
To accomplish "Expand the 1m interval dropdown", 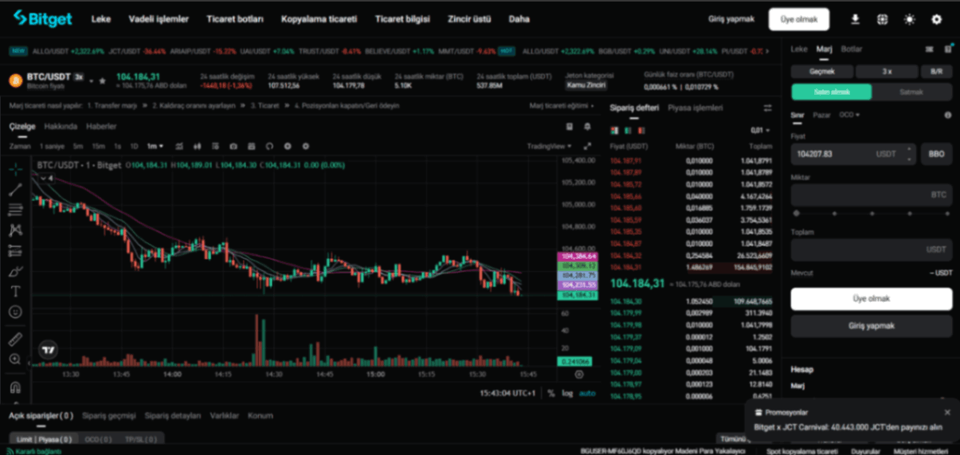I will 155,147.
